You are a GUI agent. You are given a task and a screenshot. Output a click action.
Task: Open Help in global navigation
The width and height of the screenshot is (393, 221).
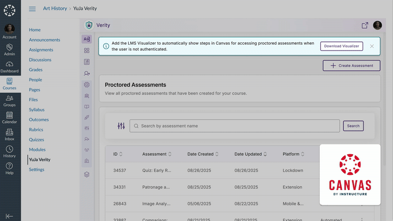coord(9,168)
